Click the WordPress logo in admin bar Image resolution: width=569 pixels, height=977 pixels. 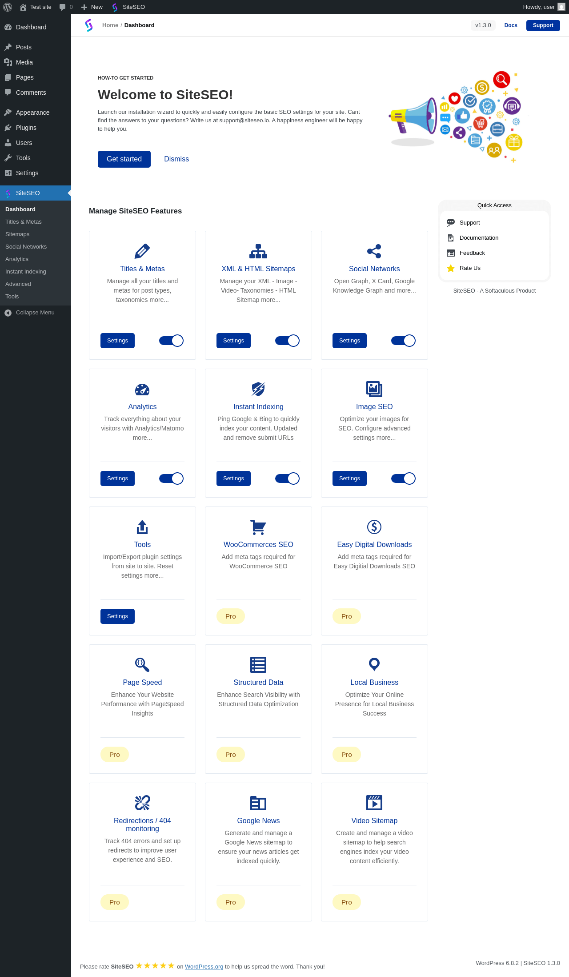click(8, 7)
